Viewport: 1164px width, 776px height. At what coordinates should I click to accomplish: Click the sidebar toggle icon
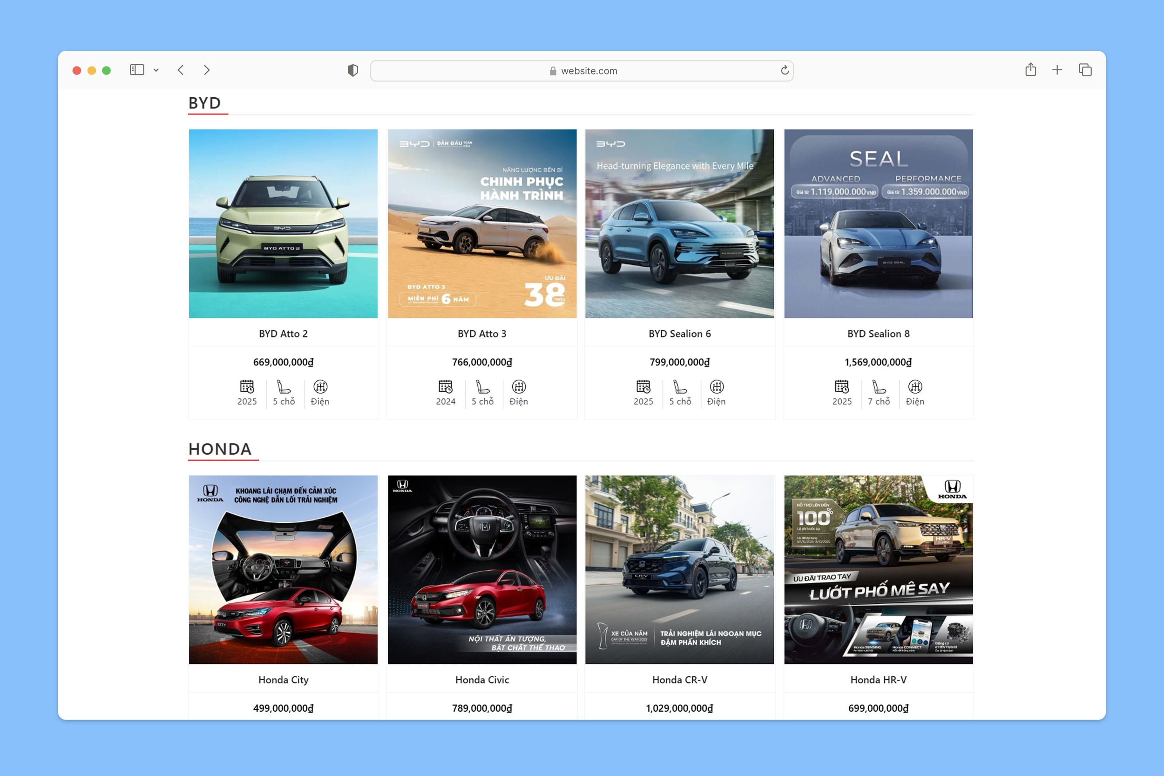click(x=136, y=70)
